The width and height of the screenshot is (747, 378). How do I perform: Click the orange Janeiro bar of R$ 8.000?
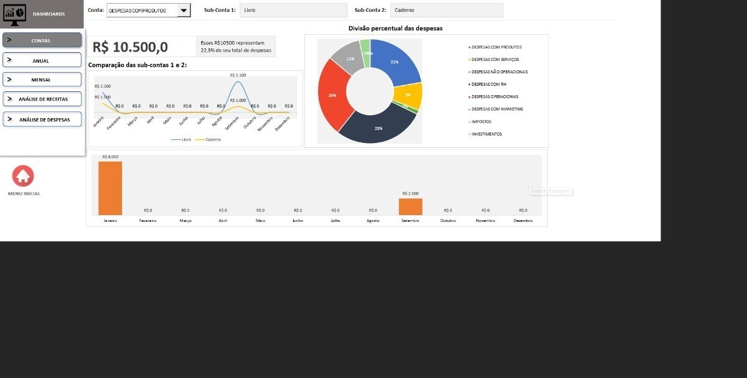[x=110, y=188]
